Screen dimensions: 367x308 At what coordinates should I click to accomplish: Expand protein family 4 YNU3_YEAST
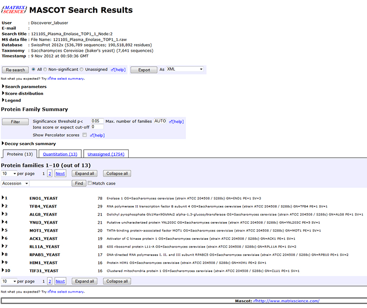(3, 222)
